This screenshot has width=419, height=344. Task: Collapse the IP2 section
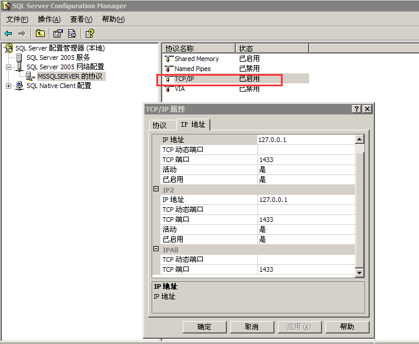pos(156,190)
